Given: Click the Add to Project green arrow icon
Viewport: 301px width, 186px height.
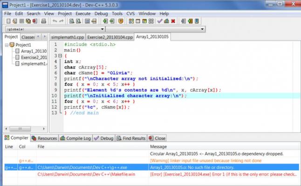Looking at the screenshot, I should [105, 21].
